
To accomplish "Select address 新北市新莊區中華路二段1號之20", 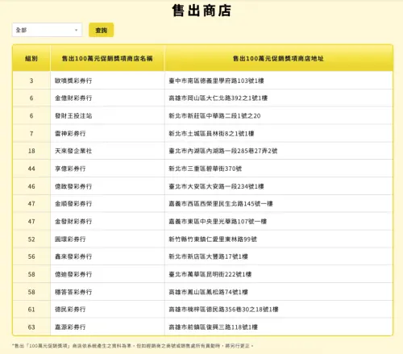I will tap(214, 116).
